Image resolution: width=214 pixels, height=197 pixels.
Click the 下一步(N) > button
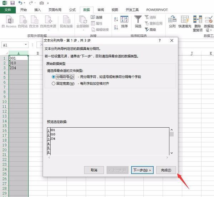pyautogui.click(x=142, y=170)
